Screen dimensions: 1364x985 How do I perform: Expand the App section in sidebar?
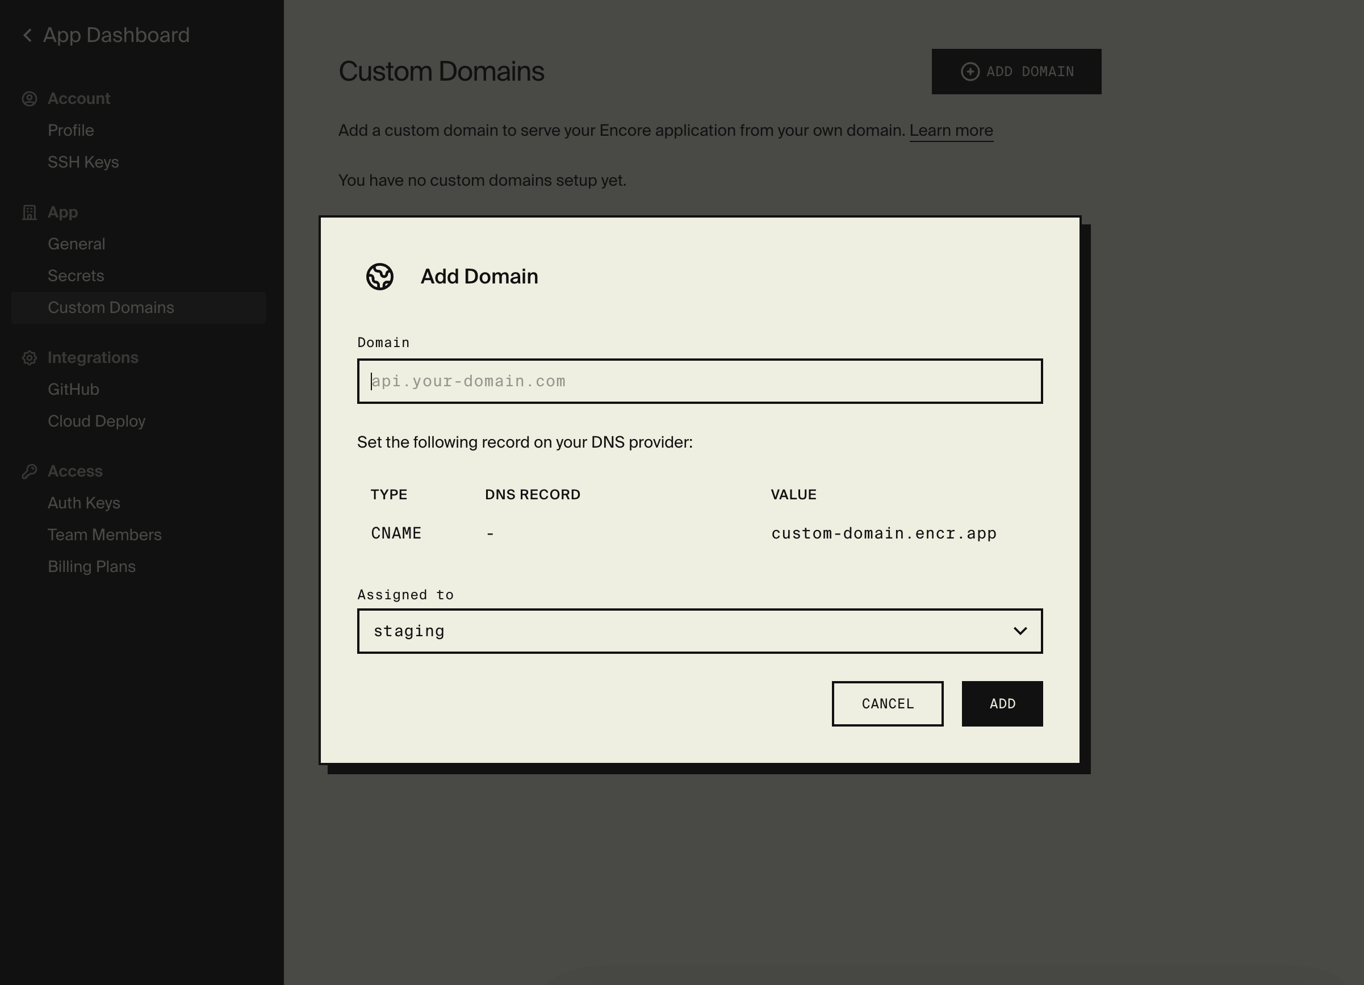[62, 212]
